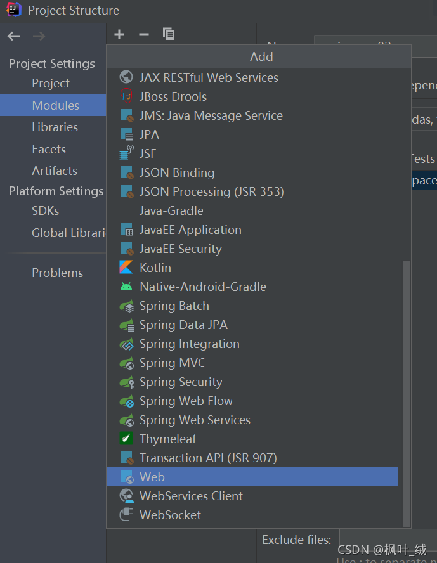Click the Copy module toolbar icon
Image resolution: width=437 pixels, height=563 pixels.
[x=169, y=34]
